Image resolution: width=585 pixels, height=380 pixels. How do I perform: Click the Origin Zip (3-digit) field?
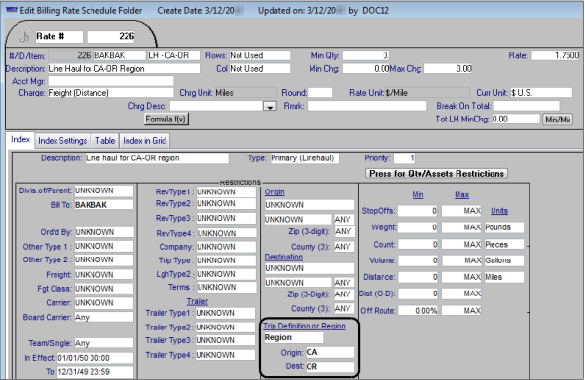point(344,231)
